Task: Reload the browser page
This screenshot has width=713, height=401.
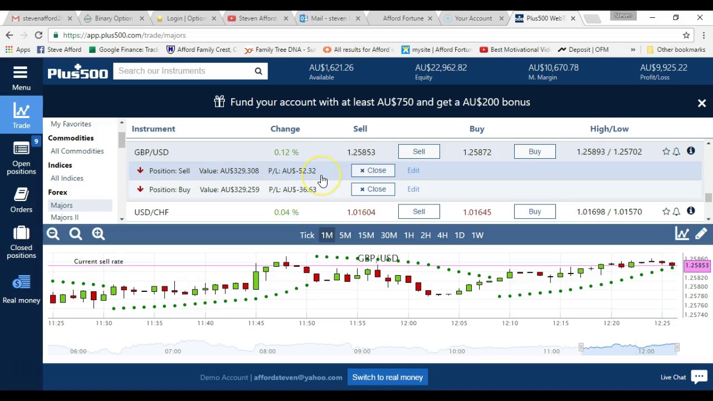Action: [x=38, y=35]
